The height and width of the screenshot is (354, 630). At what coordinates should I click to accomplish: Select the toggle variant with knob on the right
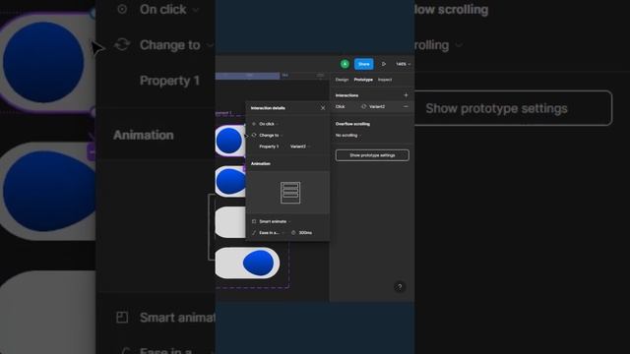(x=247, y=264)
